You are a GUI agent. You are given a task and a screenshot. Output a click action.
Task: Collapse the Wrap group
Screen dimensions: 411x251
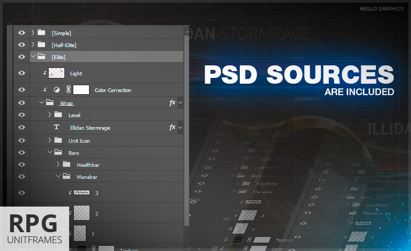click(41, 102)
